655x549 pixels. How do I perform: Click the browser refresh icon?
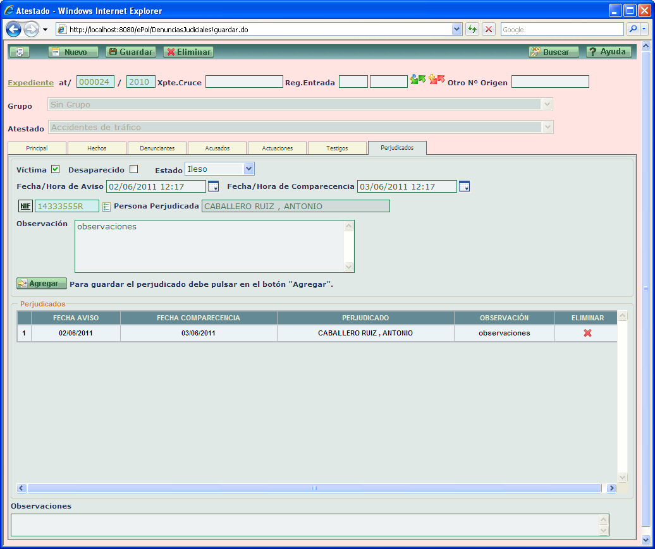pos(472,30)
